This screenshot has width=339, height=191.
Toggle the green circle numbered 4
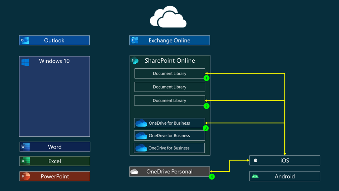(x=212, y=177)
